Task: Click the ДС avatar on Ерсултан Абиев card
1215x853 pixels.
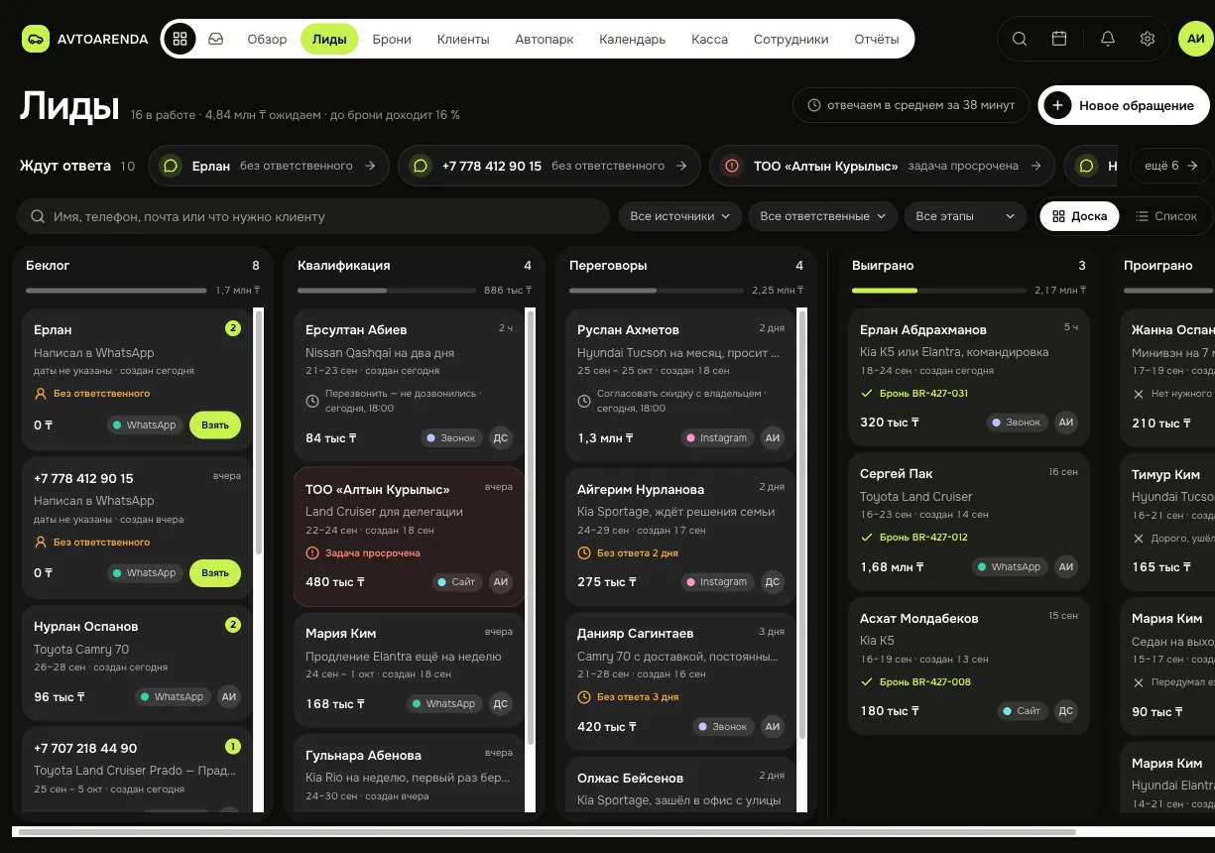Action: click(x=501, y=437)
